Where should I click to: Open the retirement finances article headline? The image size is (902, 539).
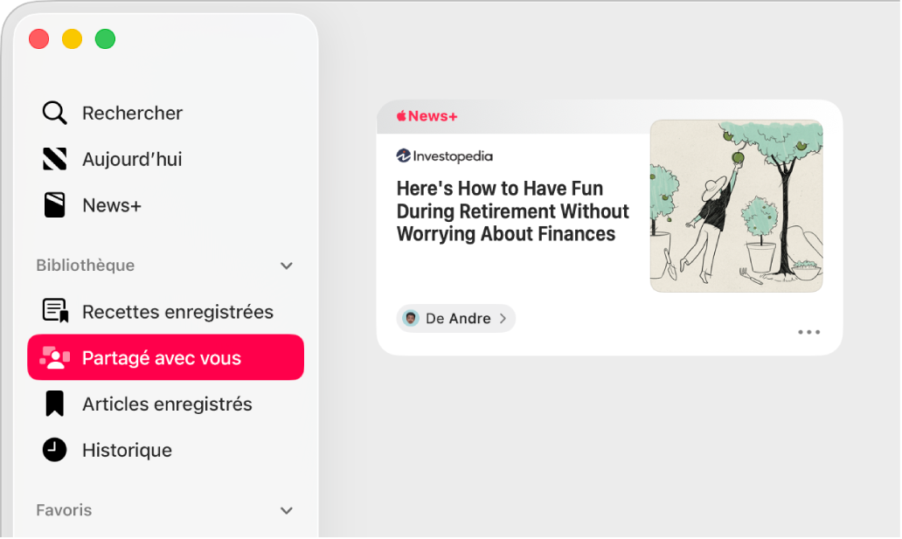click(x=512, y=211)
